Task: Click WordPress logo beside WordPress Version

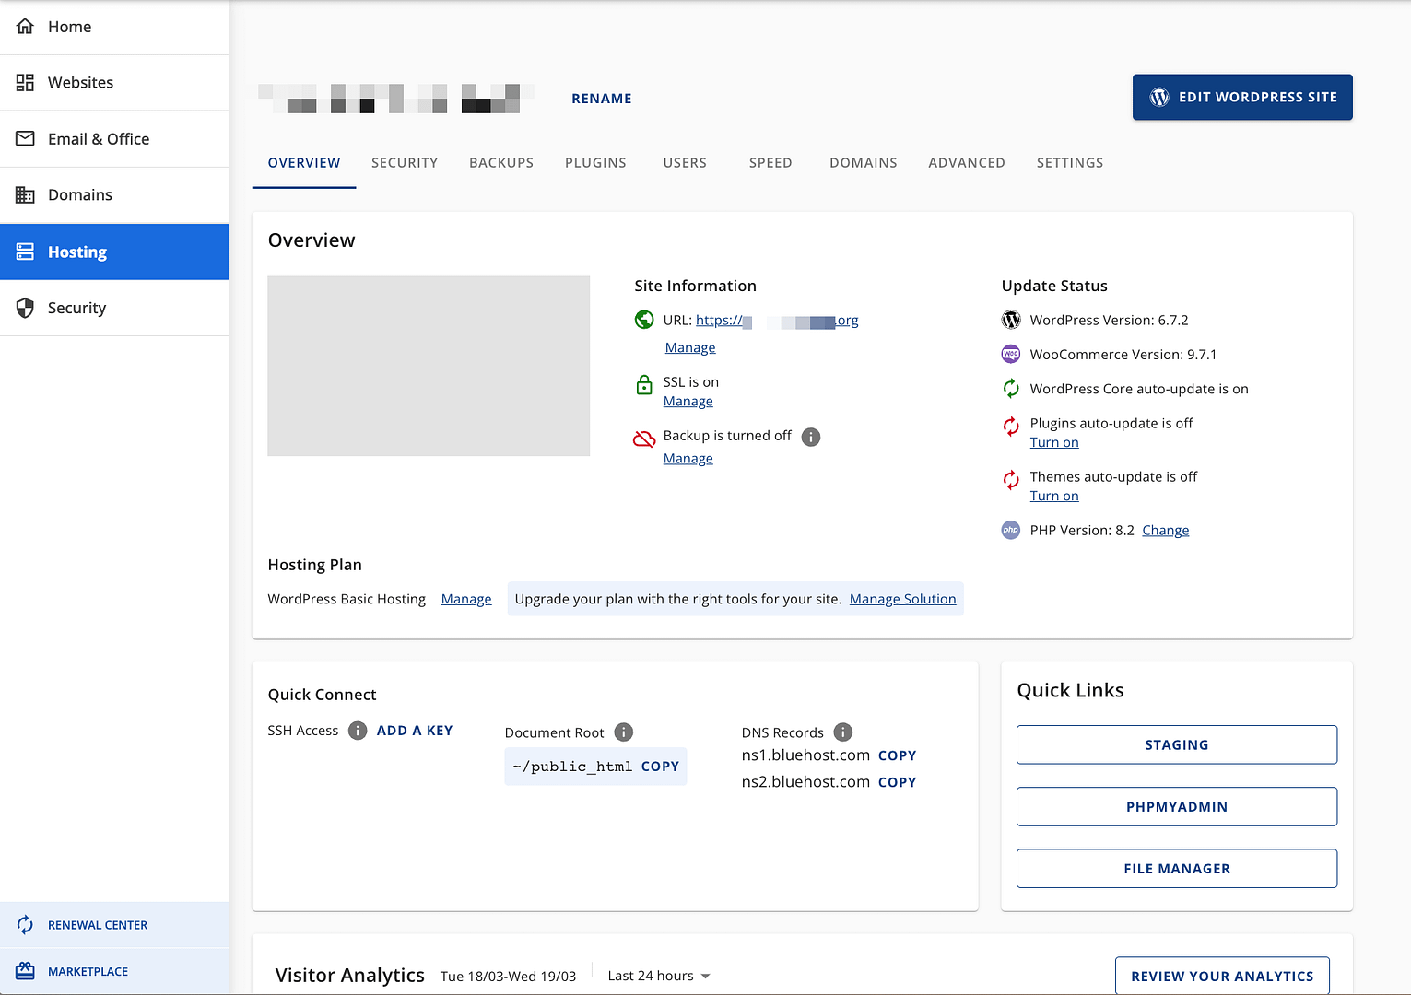Action: [x=1011, y=320]
